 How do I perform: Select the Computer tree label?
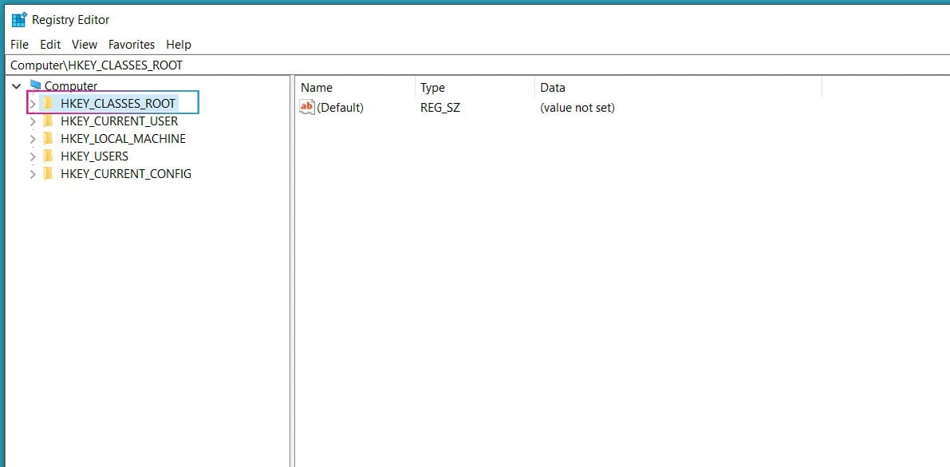point(71,86)
